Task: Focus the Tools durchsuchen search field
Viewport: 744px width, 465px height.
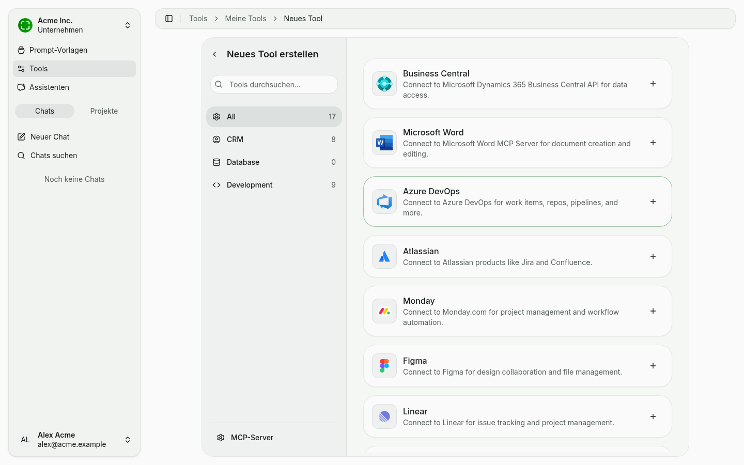Action: pyautogui.click(x=274, y=84)
